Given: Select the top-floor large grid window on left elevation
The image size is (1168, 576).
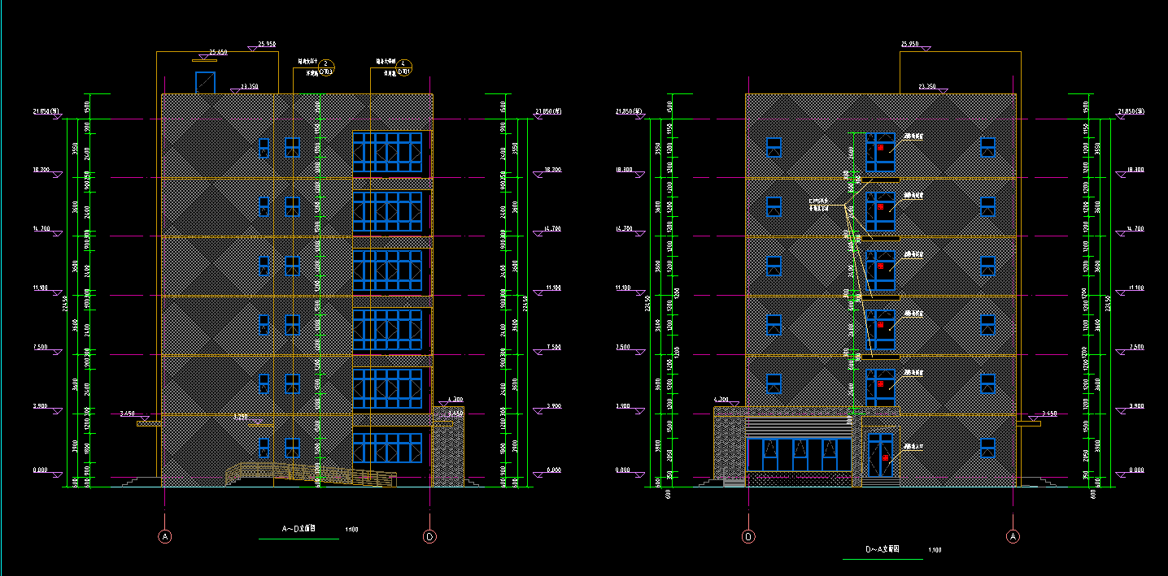Looking at the screenshot, I should coord(391,153).
